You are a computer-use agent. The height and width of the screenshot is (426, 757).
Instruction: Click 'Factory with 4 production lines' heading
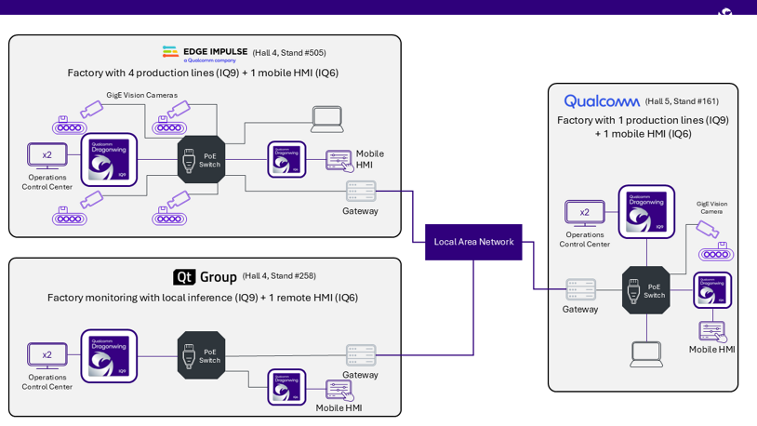tap(203, 73)
